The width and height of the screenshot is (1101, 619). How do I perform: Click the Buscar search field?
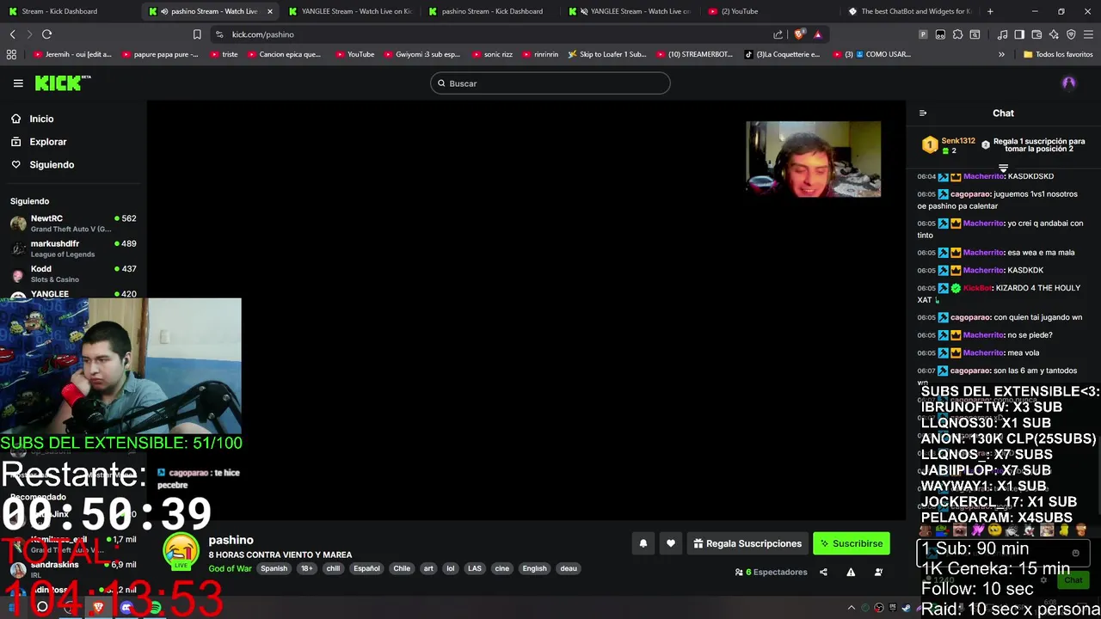point(550,83)
